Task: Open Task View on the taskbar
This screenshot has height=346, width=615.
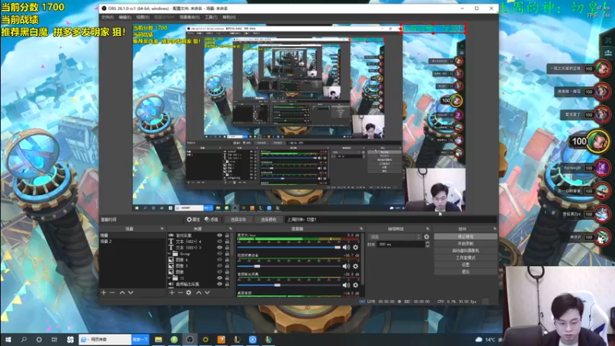Action: tap(54, 339)
